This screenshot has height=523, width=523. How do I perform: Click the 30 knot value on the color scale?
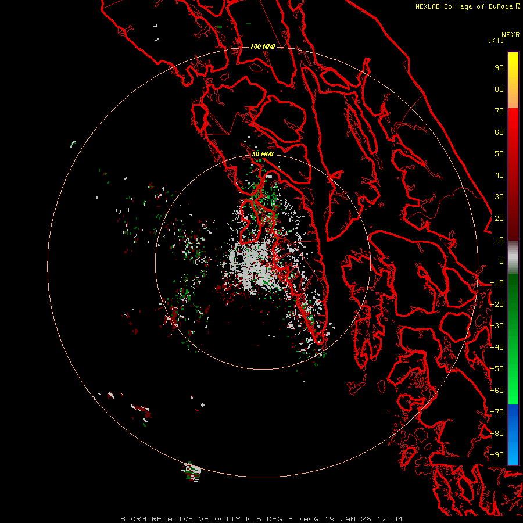coord(499,197)
